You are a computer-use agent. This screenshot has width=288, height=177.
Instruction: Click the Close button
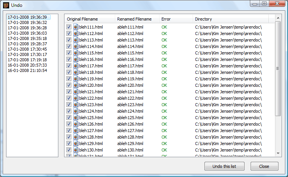(264, 166)
